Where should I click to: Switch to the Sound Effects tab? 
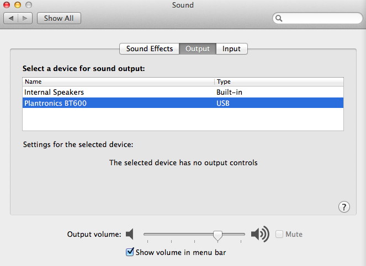pos(150,48)
